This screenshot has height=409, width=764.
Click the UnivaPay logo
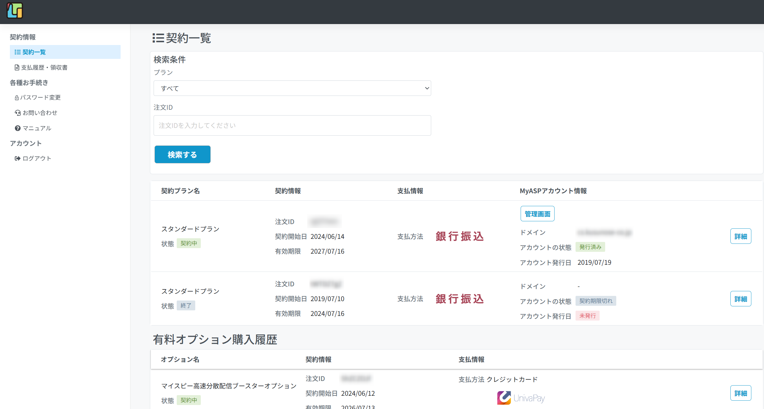point(521,398)
